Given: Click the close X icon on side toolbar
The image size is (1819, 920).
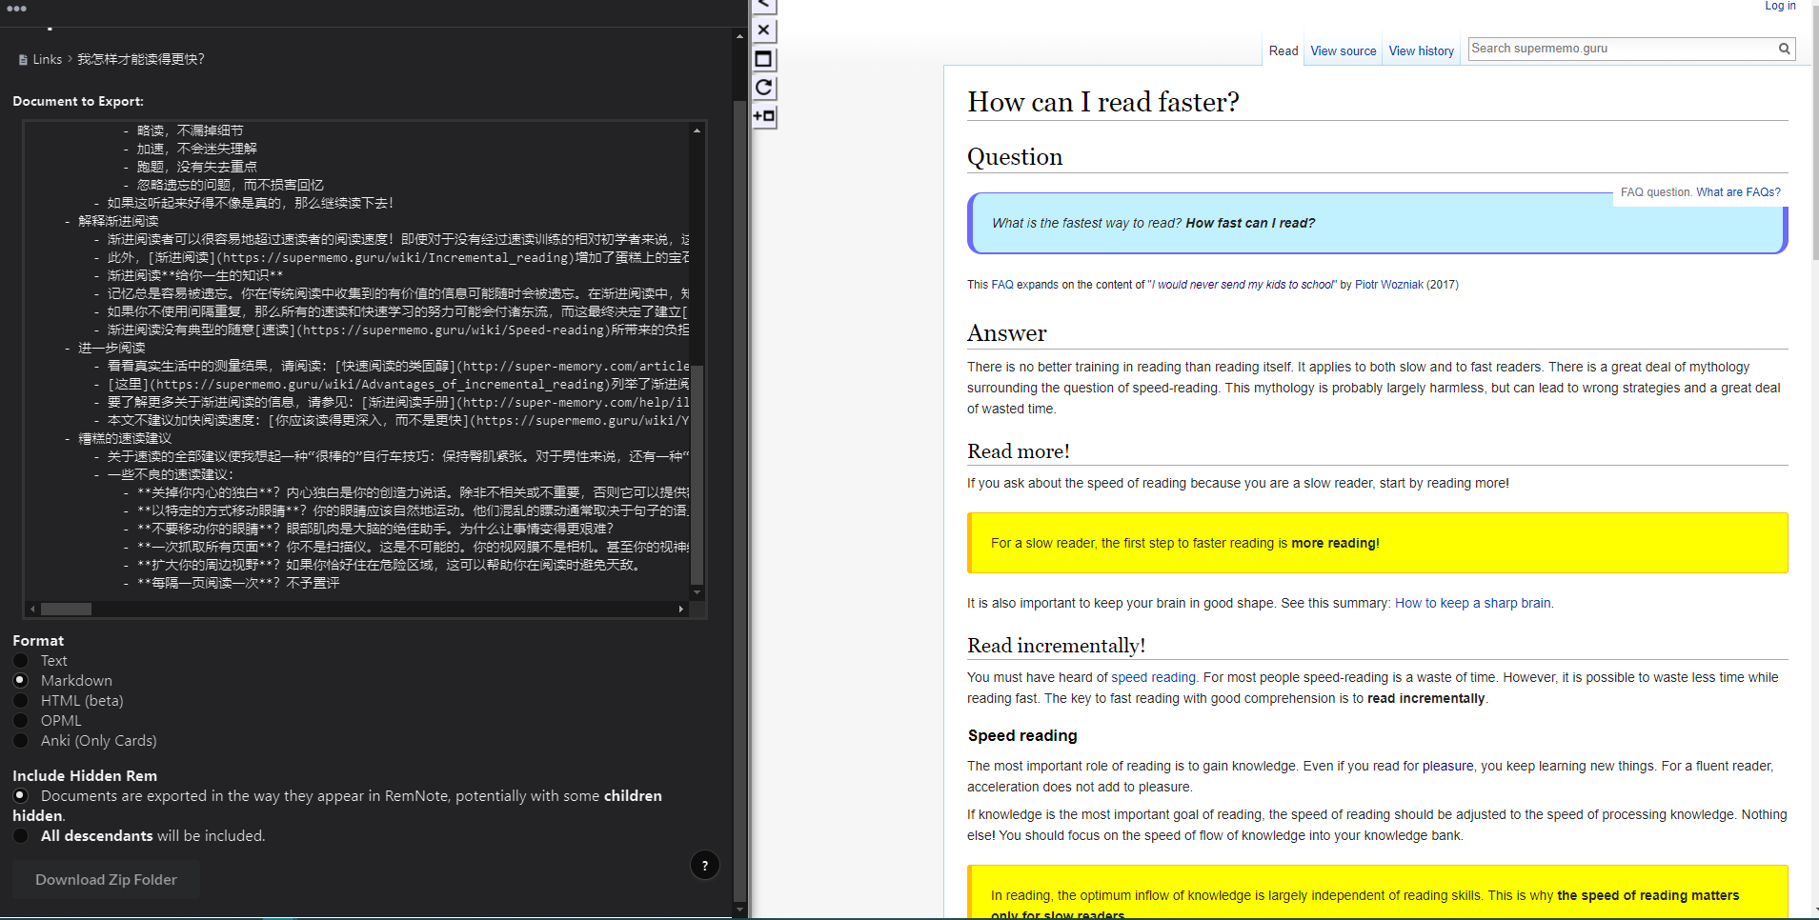Looking at the screenshot, I should [x=764, y=30].
